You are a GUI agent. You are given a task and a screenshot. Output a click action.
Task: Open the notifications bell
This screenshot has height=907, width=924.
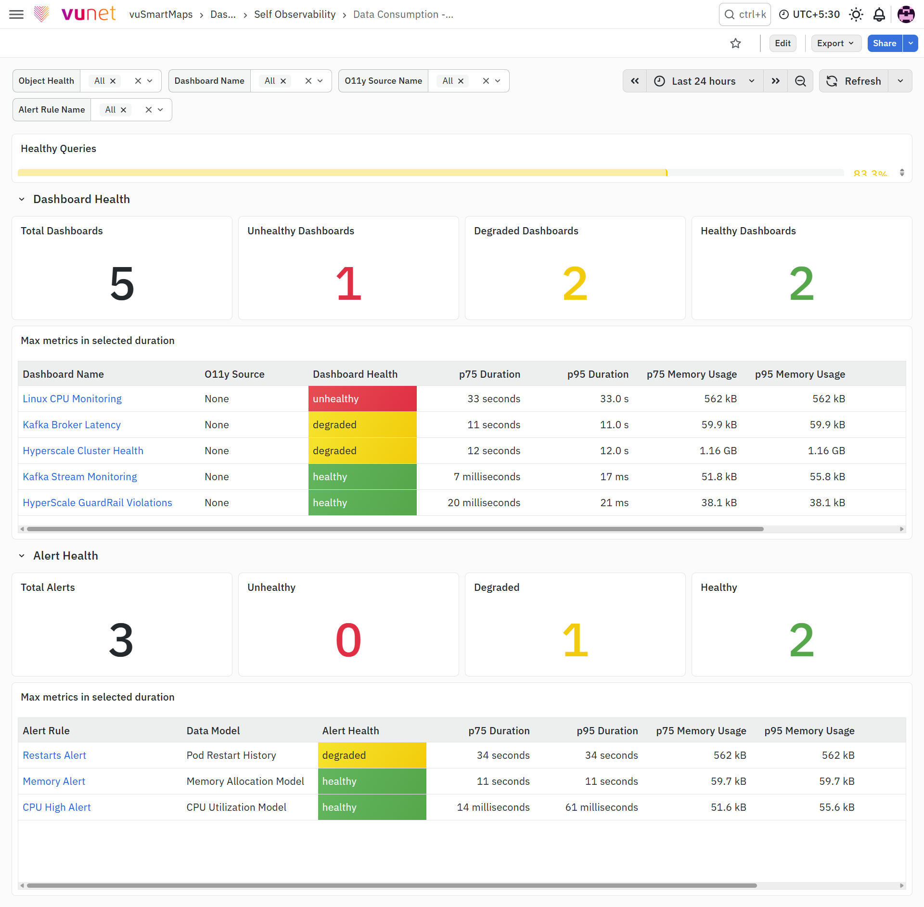879,14
